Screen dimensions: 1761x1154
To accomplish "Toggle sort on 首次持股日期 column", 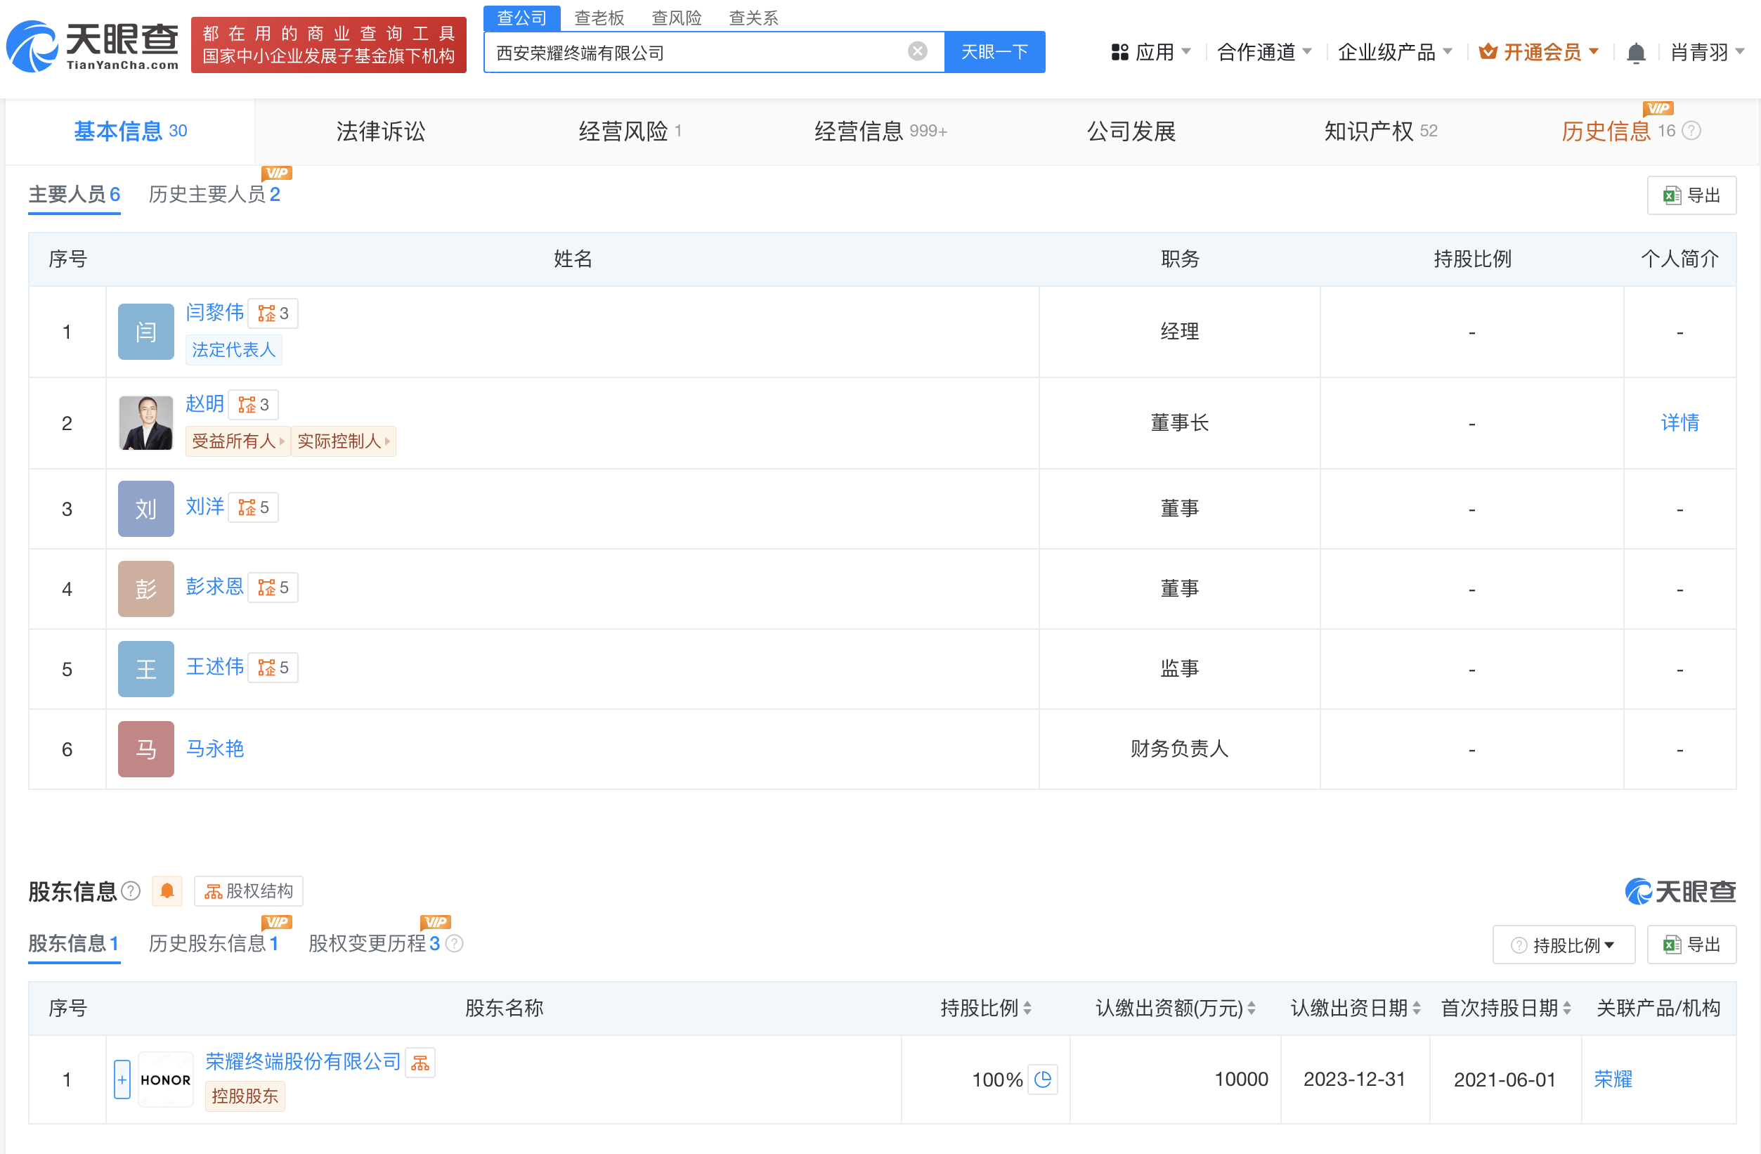I will point(1566,1007).
